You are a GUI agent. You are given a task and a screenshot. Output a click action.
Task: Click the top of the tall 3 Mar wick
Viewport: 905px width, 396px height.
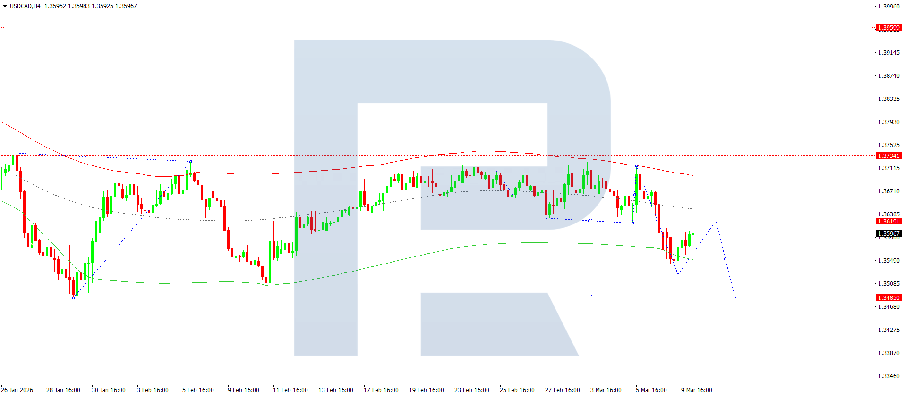(x=591, y=143)
